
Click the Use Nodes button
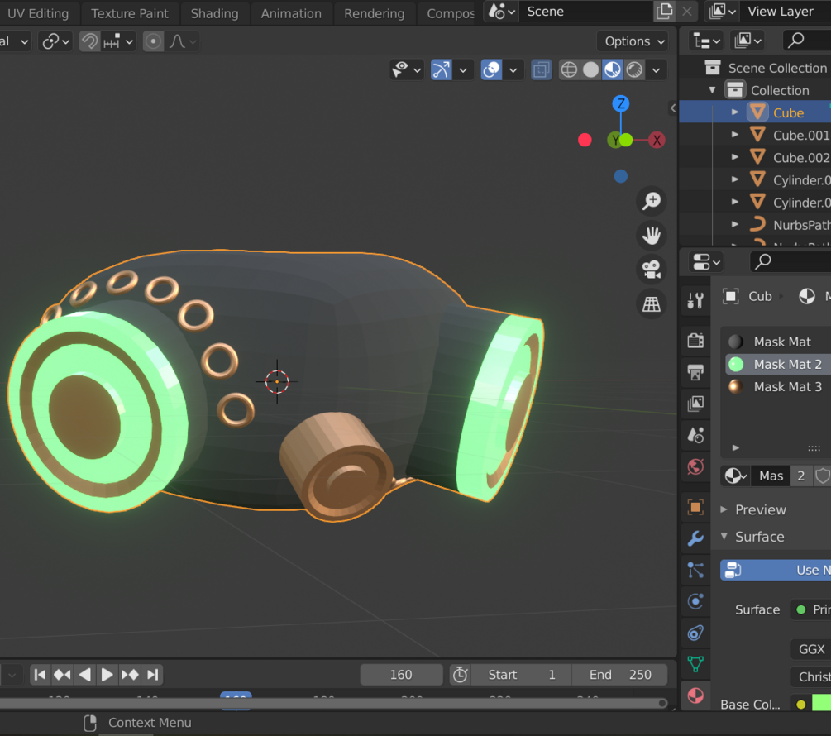776,570
